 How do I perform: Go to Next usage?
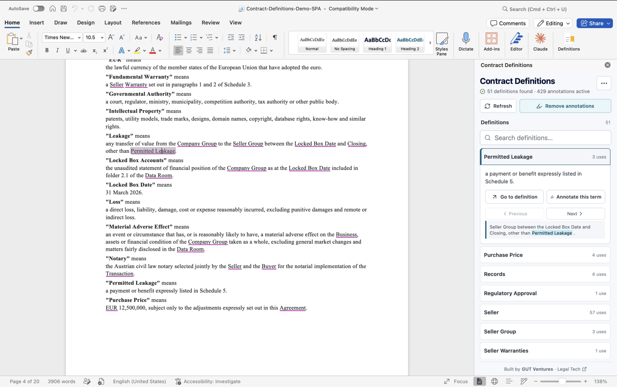pos(575,214)
